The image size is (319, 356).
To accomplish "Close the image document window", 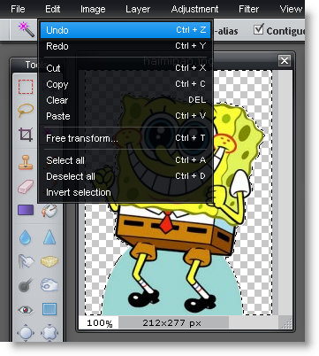I will click(285, 61).
